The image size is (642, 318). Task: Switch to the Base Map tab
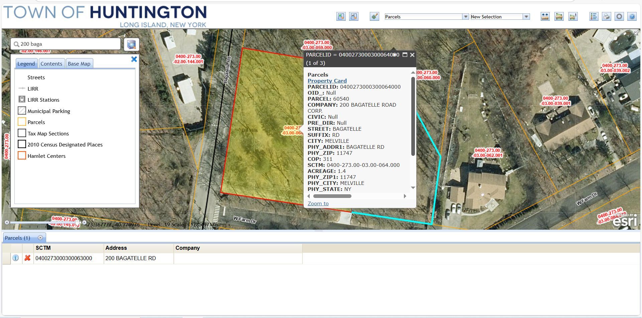[79, 64]
